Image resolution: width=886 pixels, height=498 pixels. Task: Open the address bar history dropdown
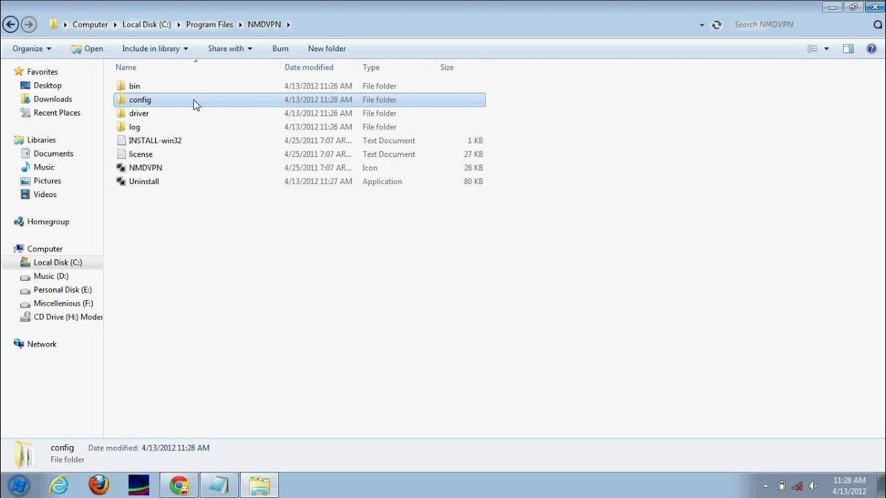point(702,24)
